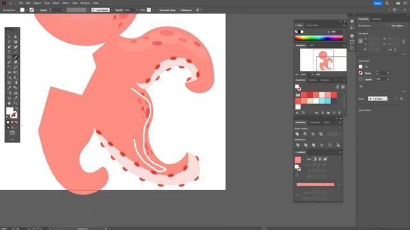Open Brush dropdown in Properties panel
The width and height of the screenshot is (410, 230).
[x=389, y=98]
